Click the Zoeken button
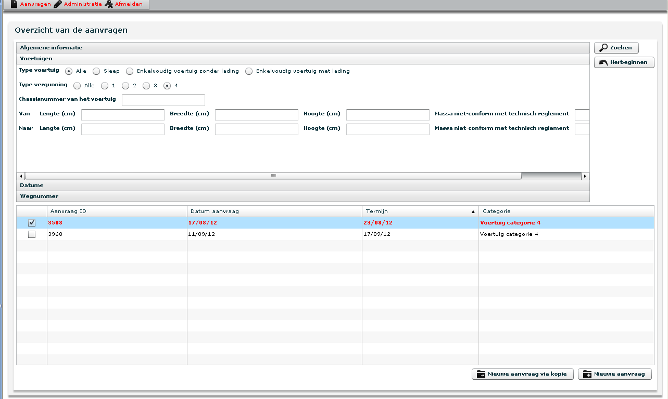Image resolution: width=668 pixels, height=399 pixels. [616, 48]
